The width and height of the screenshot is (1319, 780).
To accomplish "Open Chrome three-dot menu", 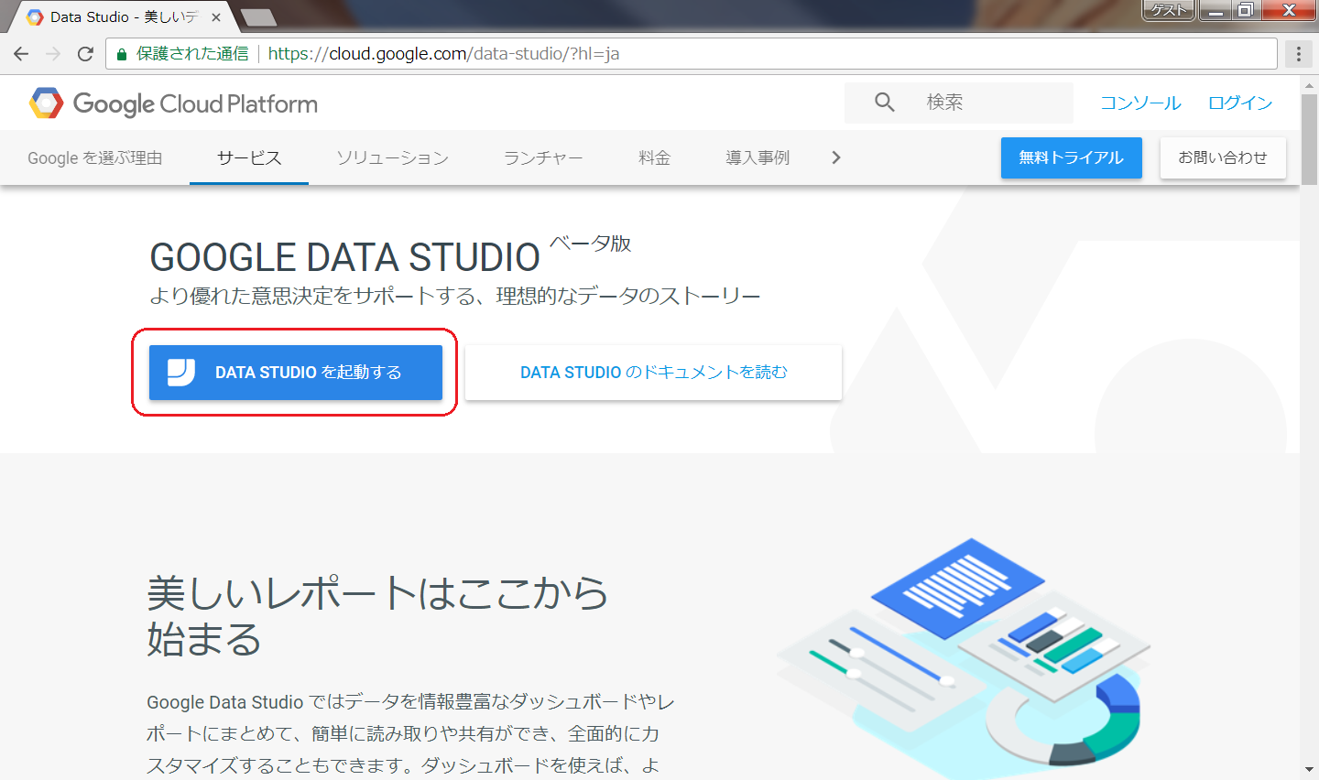I will (x=1298, y=54).
